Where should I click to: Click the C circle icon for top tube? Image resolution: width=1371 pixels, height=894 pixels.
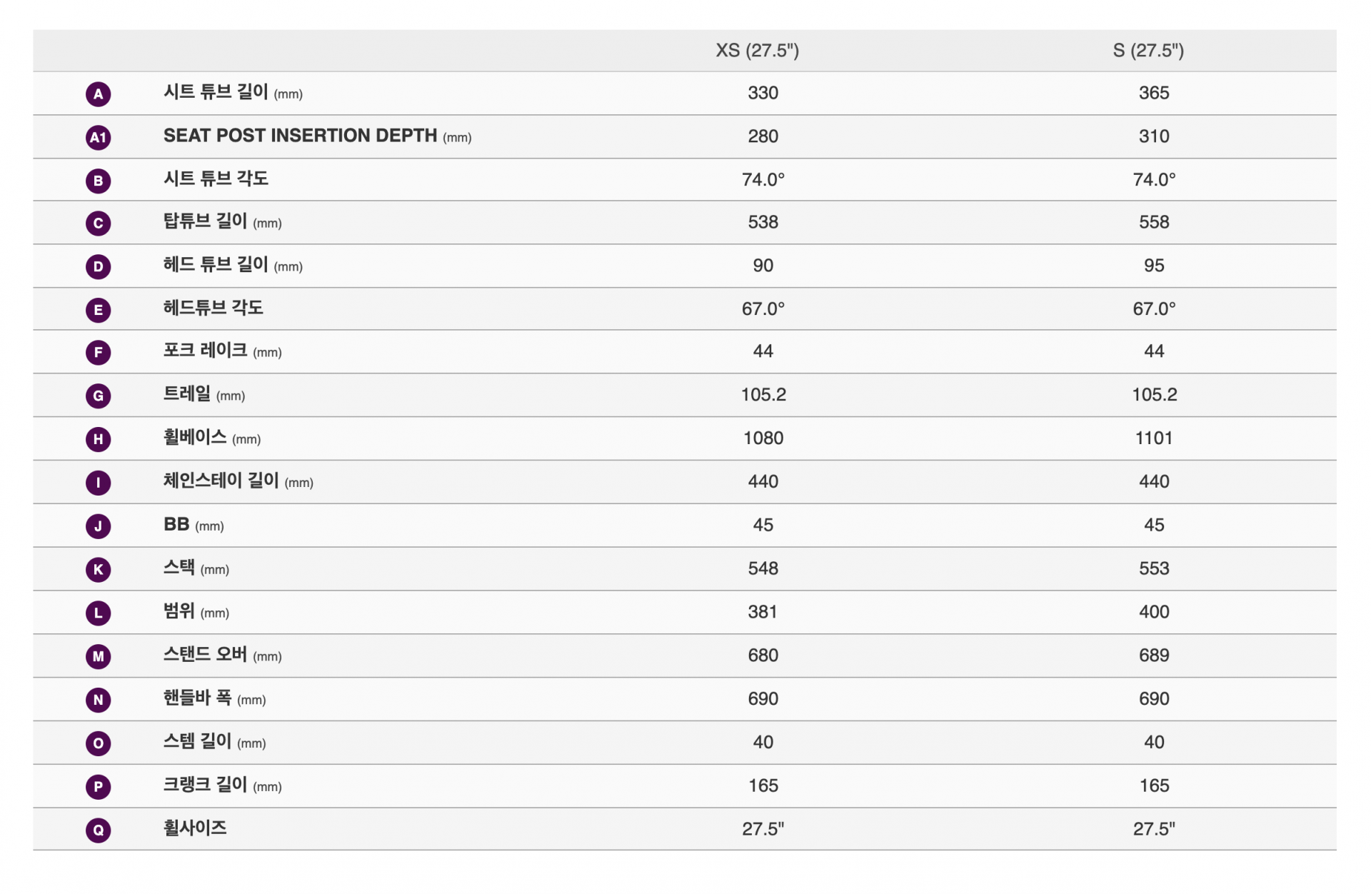pyautogui.click(x=98, y=223)
